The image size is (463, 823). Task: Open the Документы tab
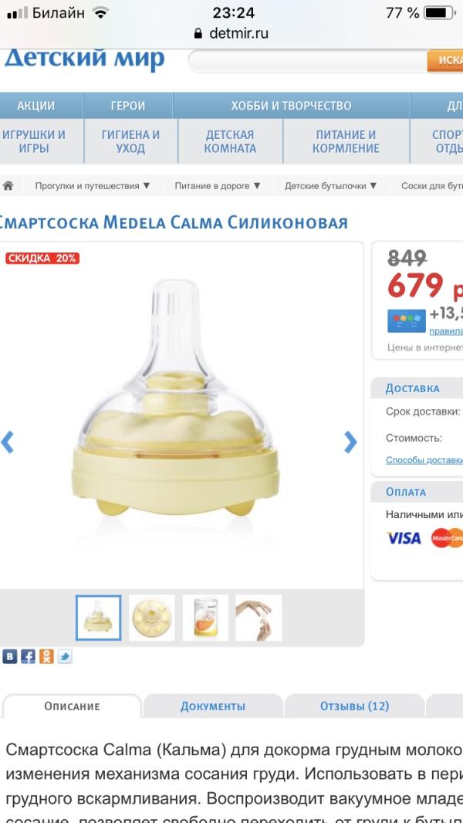213,706
